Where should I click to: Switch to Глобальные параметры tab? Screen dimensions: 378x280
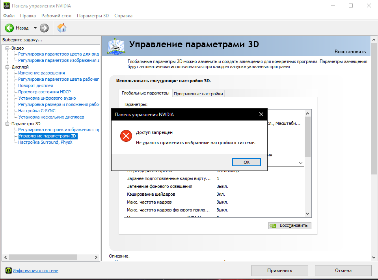[145, 93]
